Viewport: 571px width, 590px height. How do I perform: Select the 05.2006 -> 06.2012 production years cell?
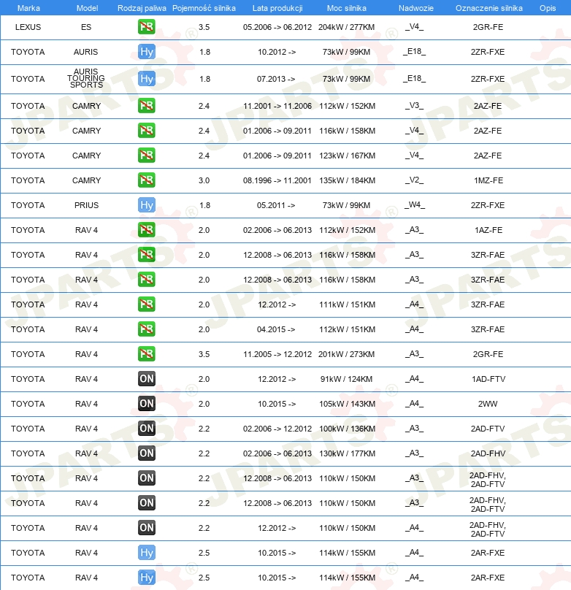(x=277, y=27)
